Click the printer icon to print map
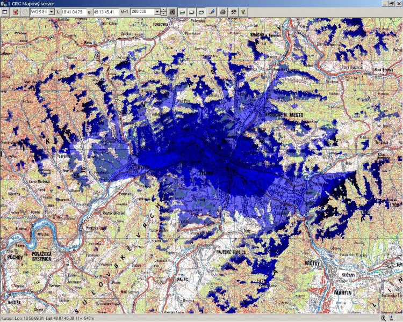The width and height of the screenshot is (403, 322). (x=223, y=11)
